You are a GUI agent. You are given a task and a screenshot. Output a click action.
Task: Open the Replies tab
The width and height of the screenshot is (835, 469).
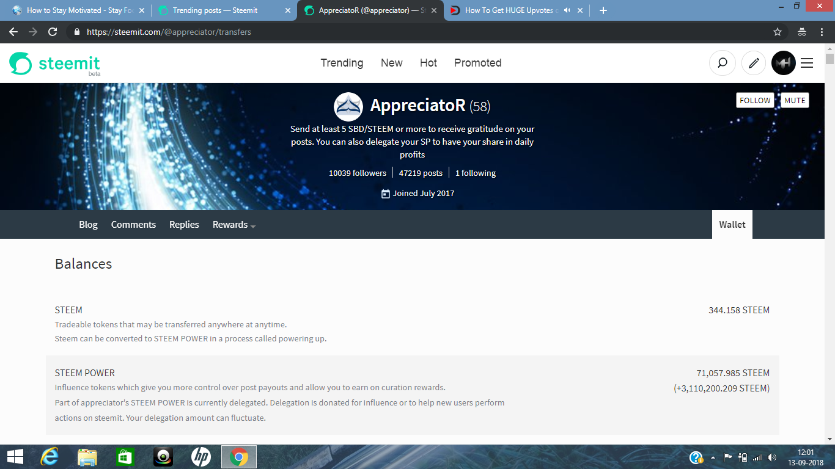[x=184, y=225]
